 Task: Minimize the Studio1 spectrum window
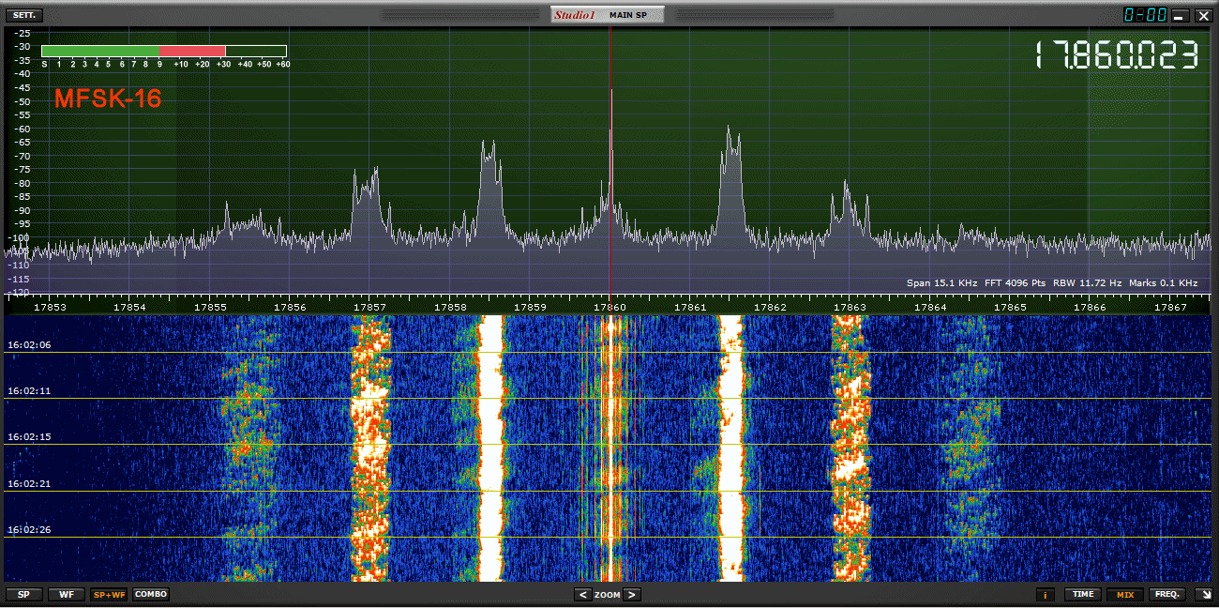pyautogui.click(x=1180, y=16)
